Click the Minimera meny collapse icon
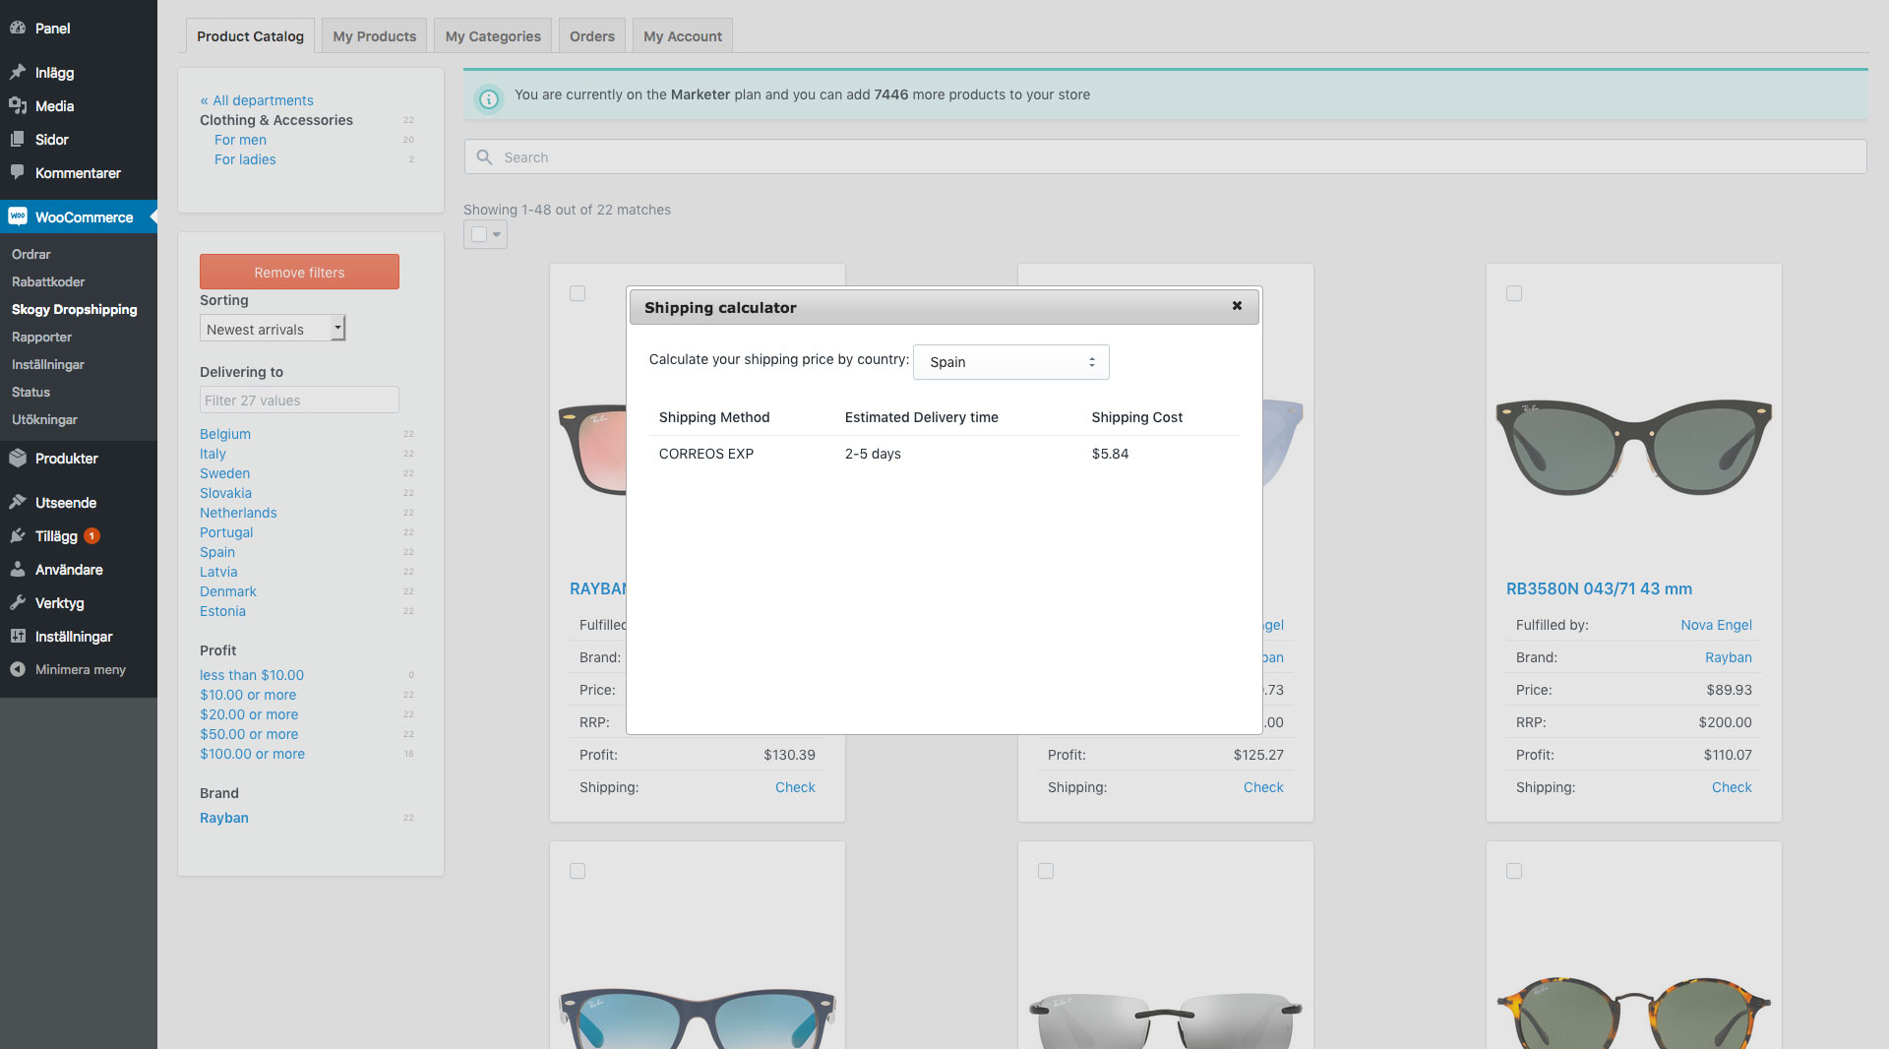 point(18,669)
